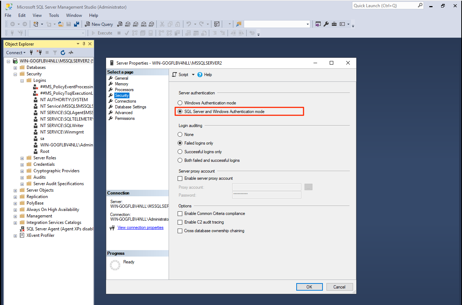This screenshot has width=462, height=305.
Task: Enable Common Criteria compliance checkbox
Action: (x=180, y=213)
